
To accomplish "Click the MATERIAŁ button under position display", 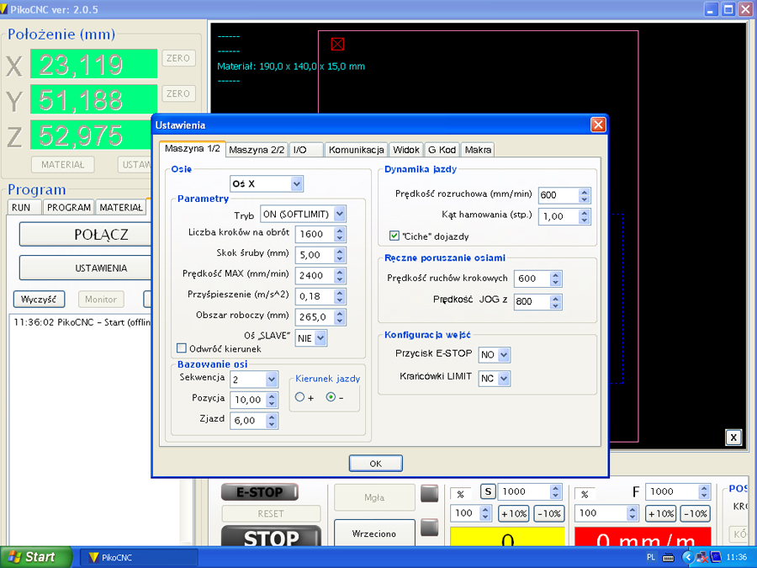I will 63,165.
